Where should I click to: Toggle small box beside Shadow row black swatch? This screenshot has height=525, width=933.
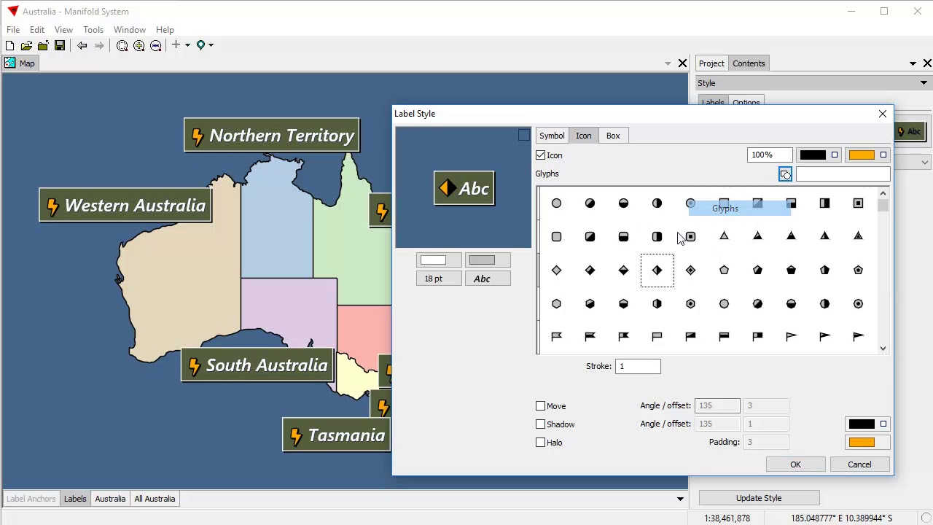tap(883, 424)
